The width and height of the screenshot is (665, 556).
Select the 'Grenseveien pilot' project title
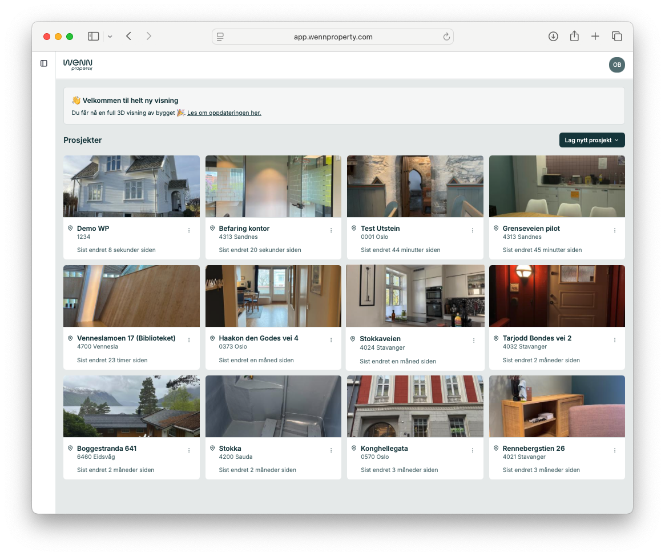point(531,229)
